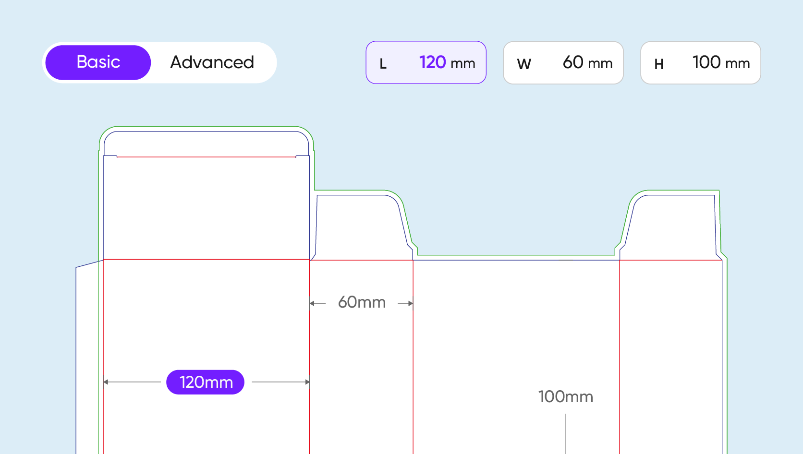This screenshot has height=454, width=803.
Task: Select the 100 value in height field
Action: click(x=706, y=62)
